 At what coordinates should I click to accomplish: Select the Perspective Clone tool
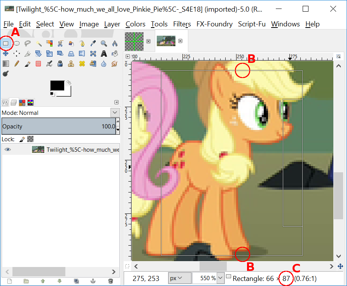point(93,64)
